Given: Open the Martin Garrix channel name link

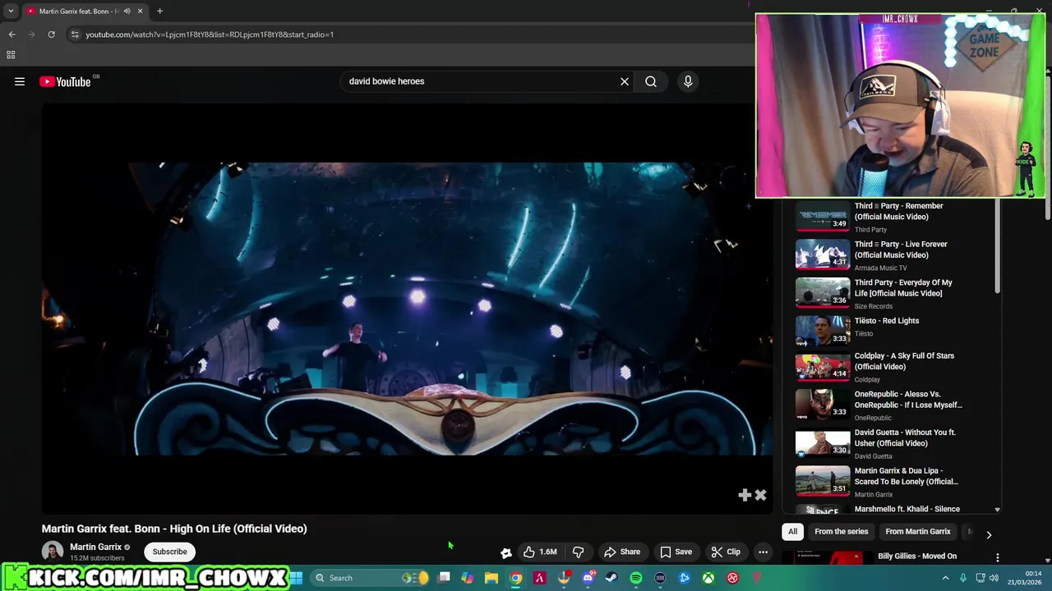Looking at the screenshot, I should 95,547.
